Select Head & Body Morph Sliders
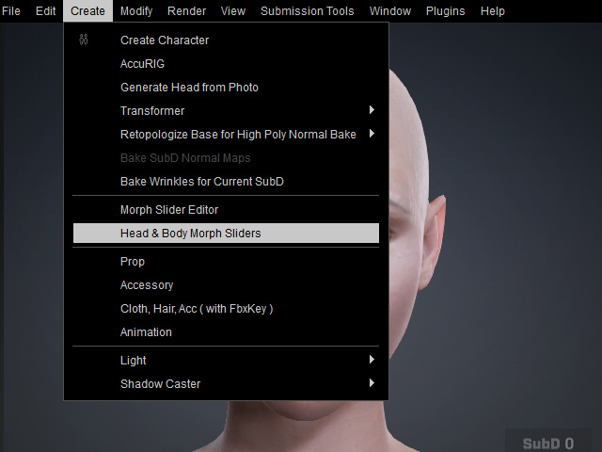 point(226,234)
